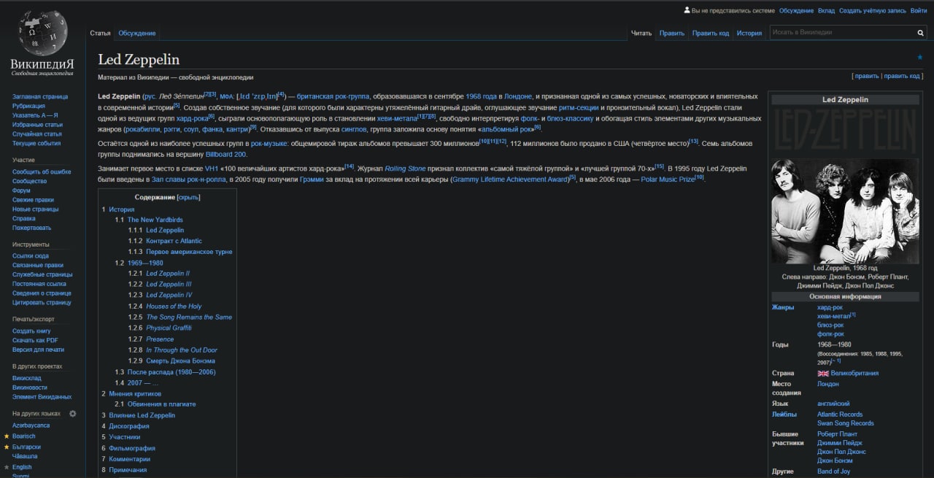The width and height of the screenshot is (934, 478).
Task: Jump to Смерть Джона Бонэма section
Action: click(x=180, y=361)
